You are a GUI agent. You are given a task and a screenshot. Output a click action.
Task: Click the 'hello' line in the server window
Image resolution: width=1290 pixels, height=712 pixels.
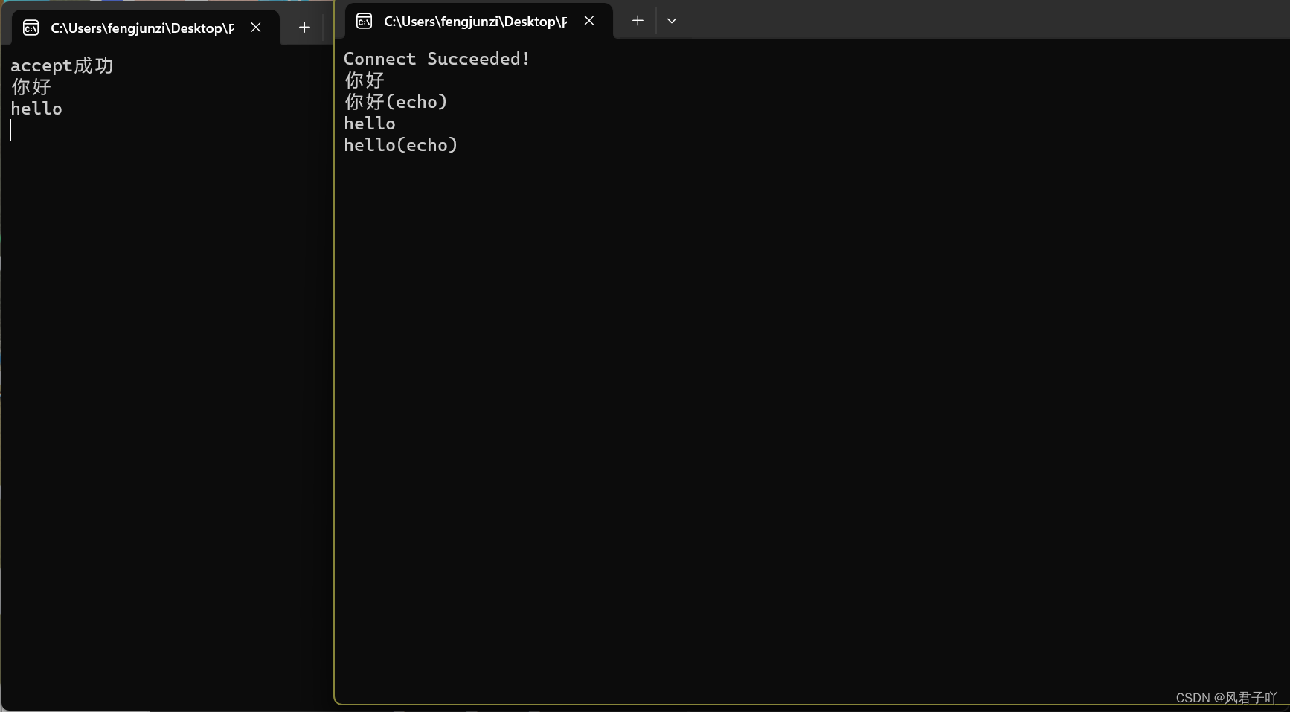[36, 108]
